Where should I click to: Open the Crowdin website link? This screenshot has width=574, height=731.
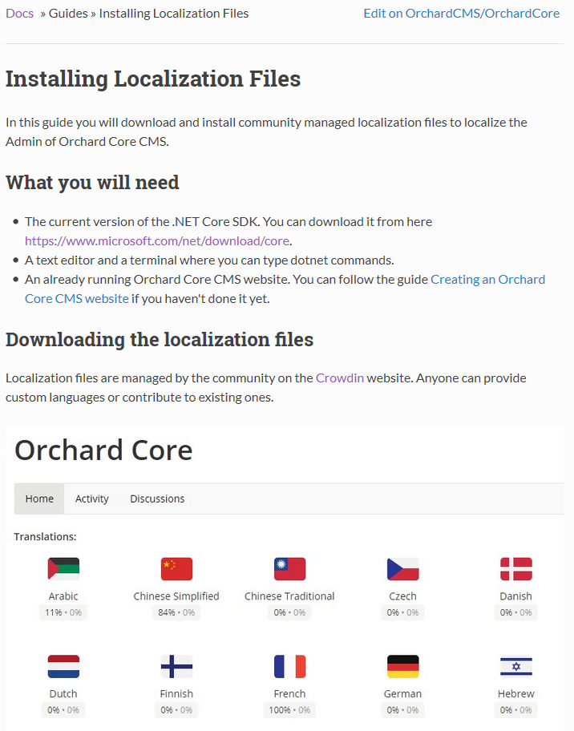tap(339, 378)
